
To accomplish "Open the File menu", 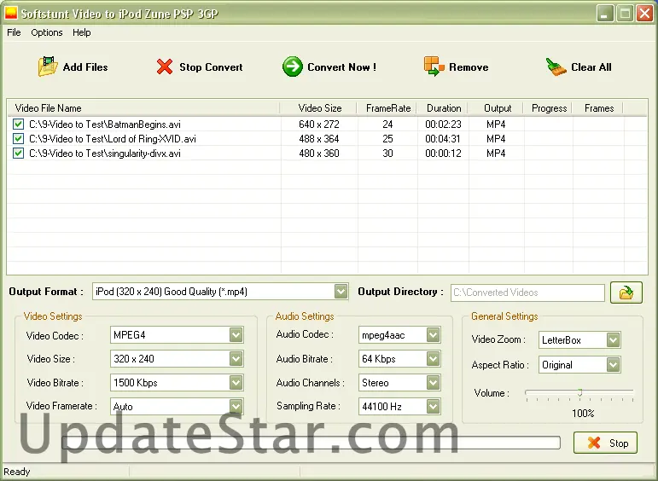I will pos(14,32).
